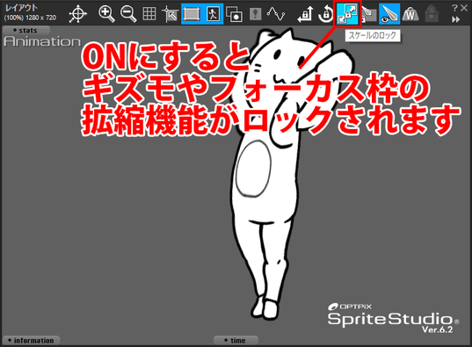Toggle bone visibility eye icon
The height and width of the screenshot is (347, 472).
[x=389, y=14]
